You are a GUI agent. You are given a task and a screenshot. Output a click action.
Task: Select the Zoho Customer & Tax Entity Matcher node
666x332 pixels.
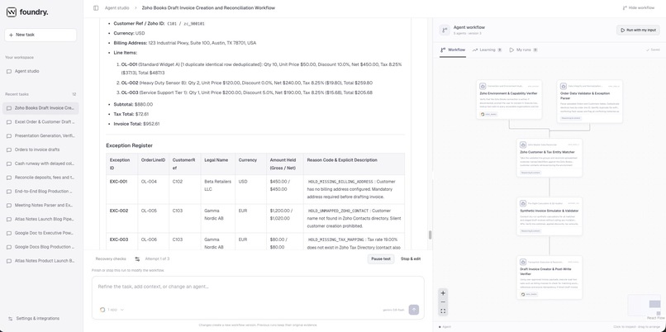pyautogui.click(x=549, y=158)
